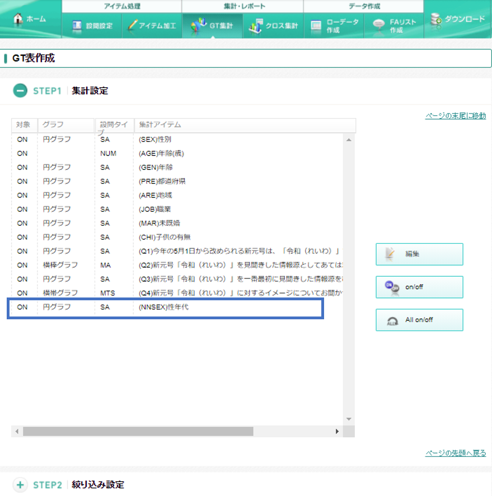The image size is (492, 496).
Task: Click MTS type in the Q4 row
Action: point(107,293)
